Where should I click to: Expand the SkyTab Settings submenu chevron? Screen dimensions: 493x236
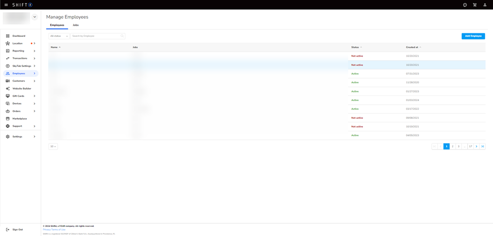point(34,66)
